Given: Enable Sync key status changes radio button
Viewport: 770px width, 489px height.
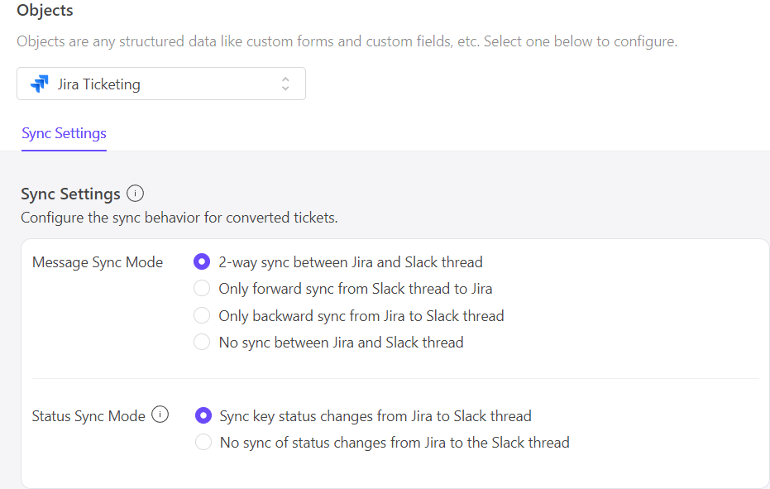Looking at the screenshot, I should pos(203,416).
